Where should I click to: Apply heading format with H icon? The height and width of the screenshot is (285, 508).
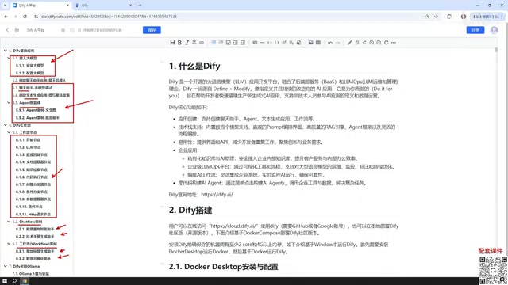pos(172,43)
